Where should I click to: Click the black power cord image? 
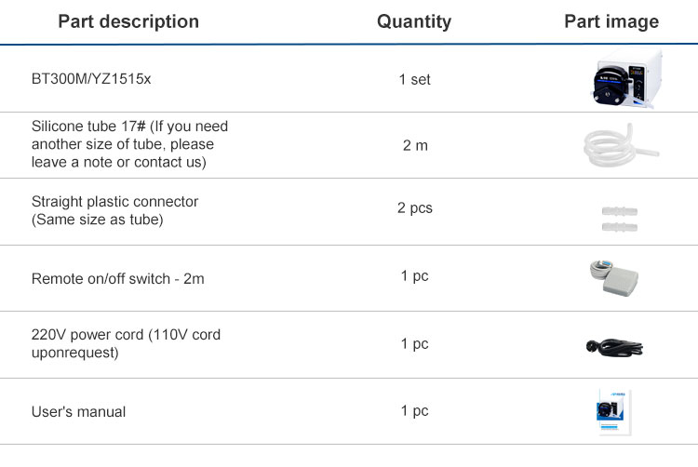(x=614, y=347)
